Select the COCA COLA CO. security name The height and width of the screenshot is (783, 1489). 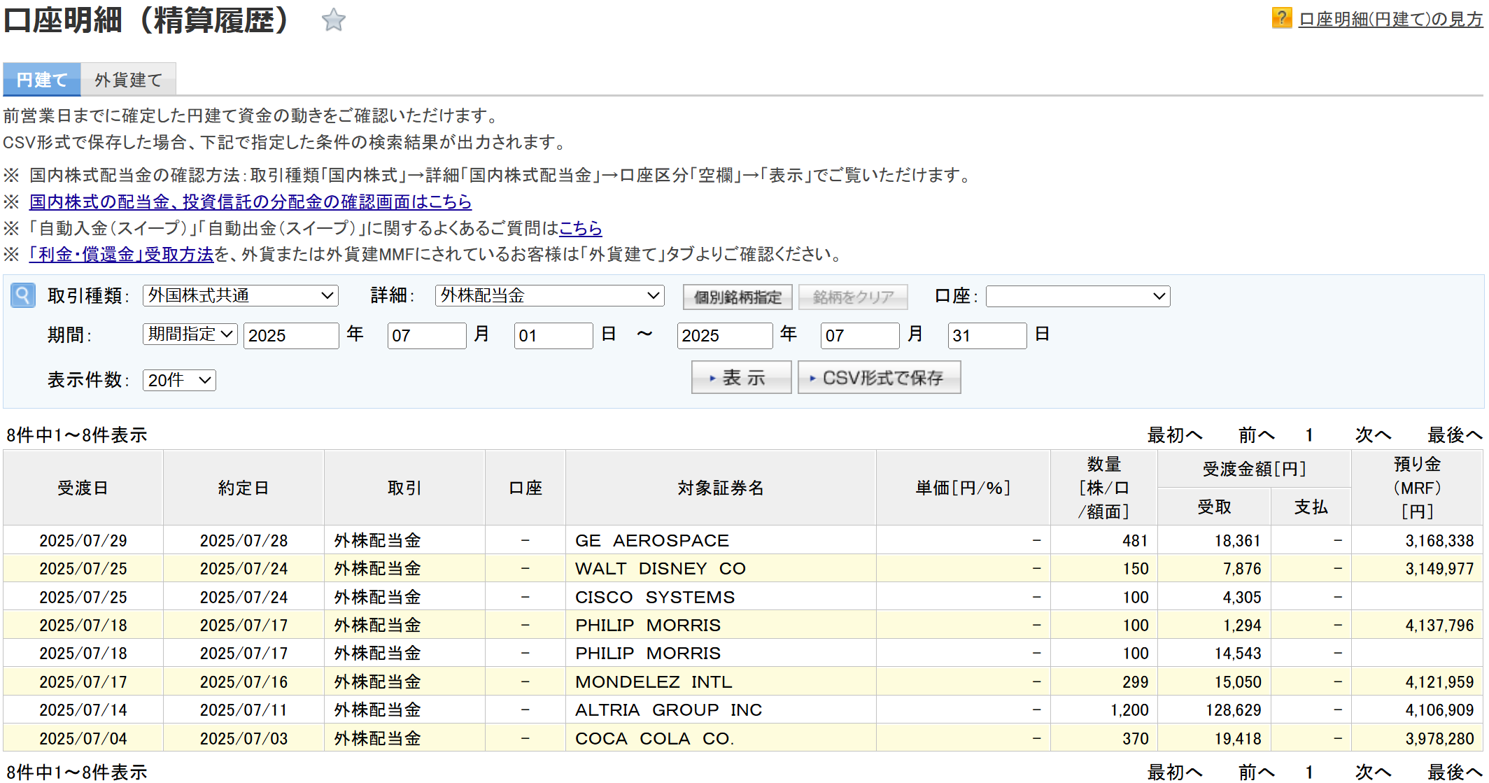[x=654, y=738]
